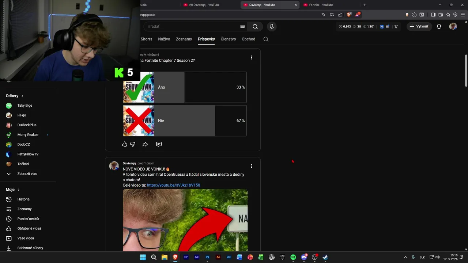Image resolution: width=468 pixels, height=263 pixels.
Task: Open three-dot menu of NOVÉ VIDEO post
Action: pyautogui.click(x=251, y=166)
